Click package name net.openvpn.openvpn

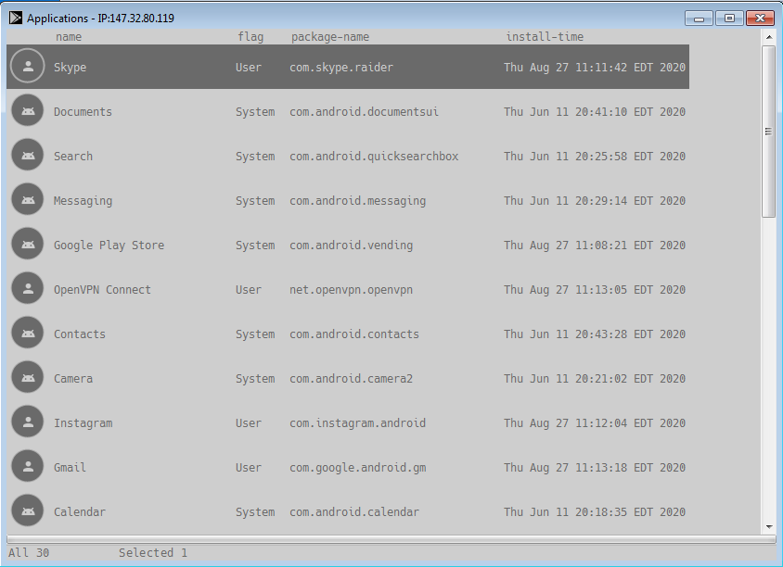tap(351, 290)
